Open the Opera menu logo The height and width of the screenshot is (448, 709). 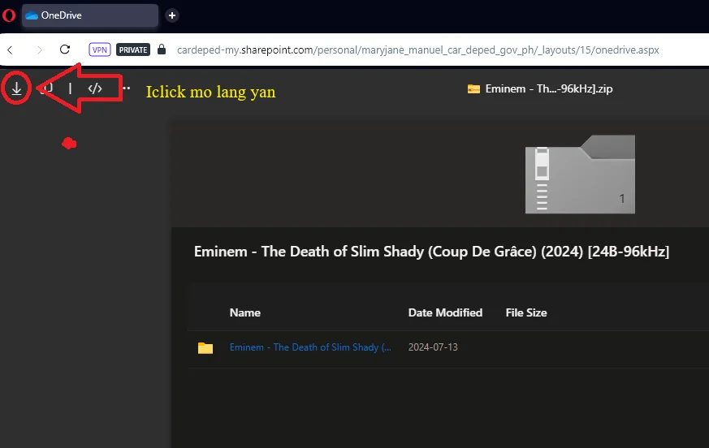[x=9, y=15]
